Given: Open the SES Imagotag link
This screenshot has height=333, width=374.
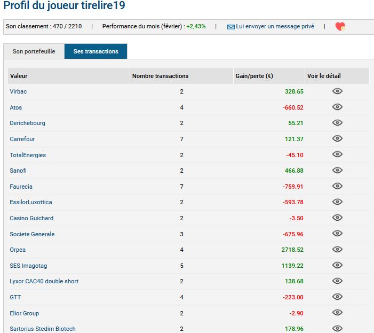Looking at the screenshot, I should (28, 266).
